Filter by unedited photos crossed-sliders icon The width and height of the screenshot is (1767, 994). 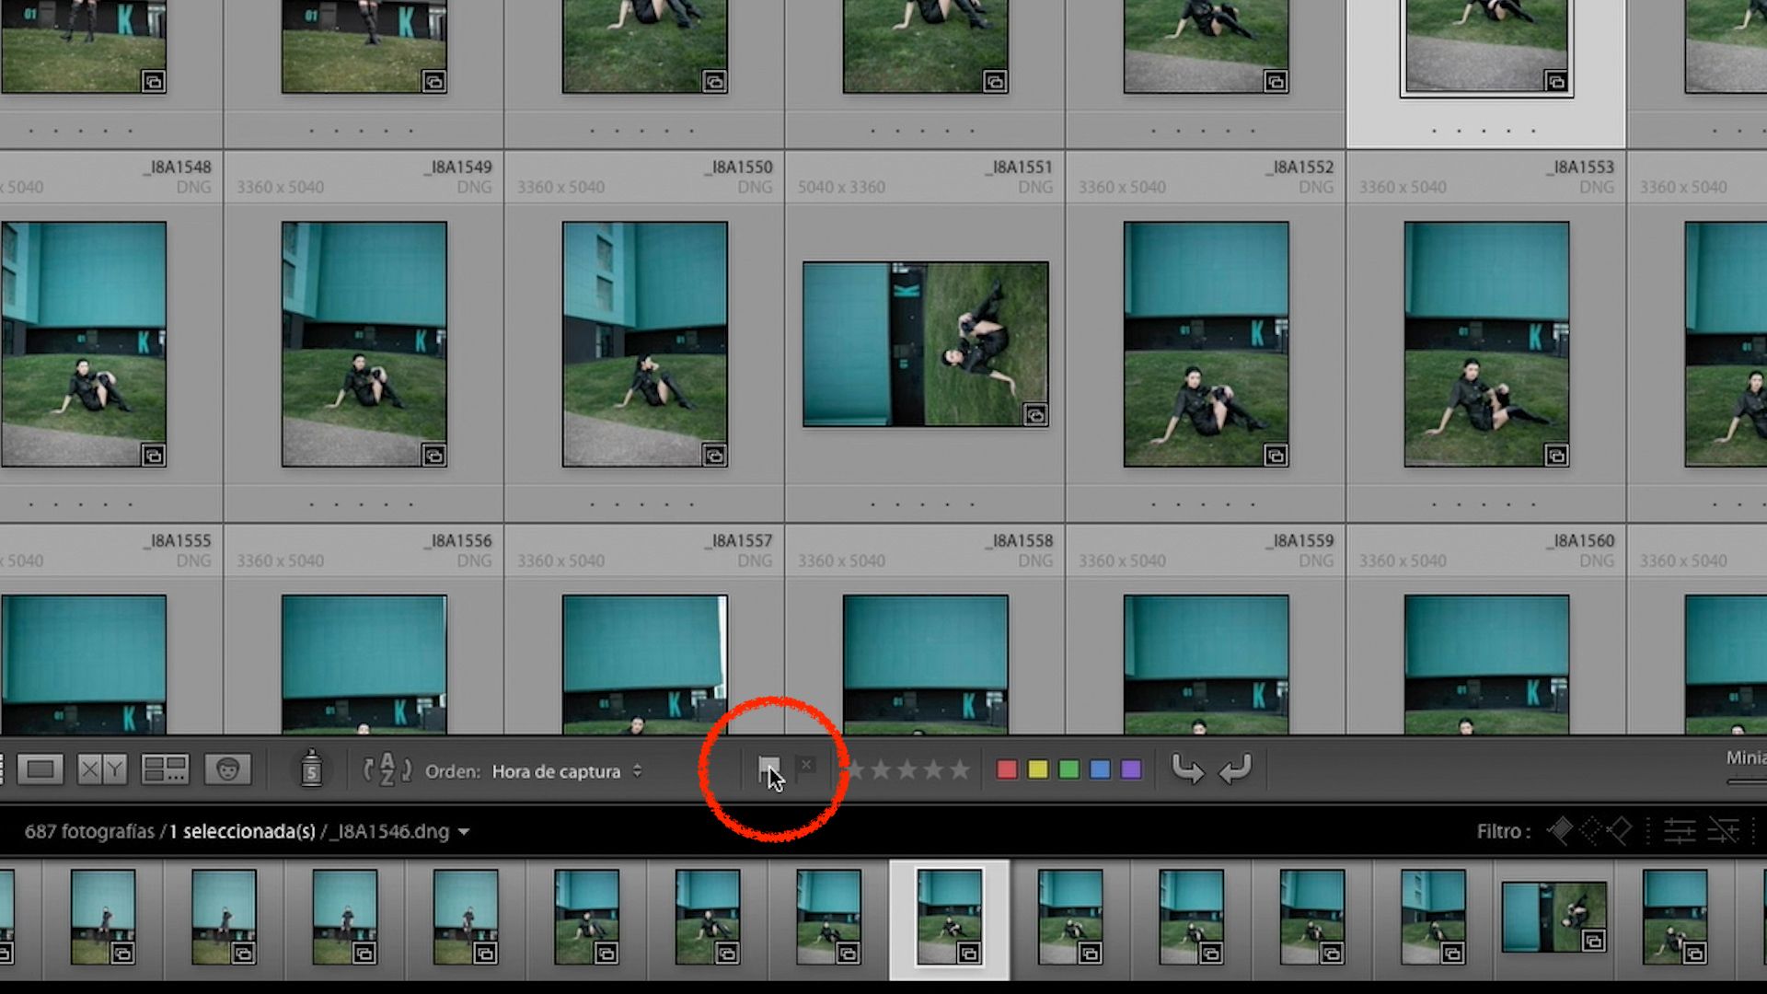1723,831
